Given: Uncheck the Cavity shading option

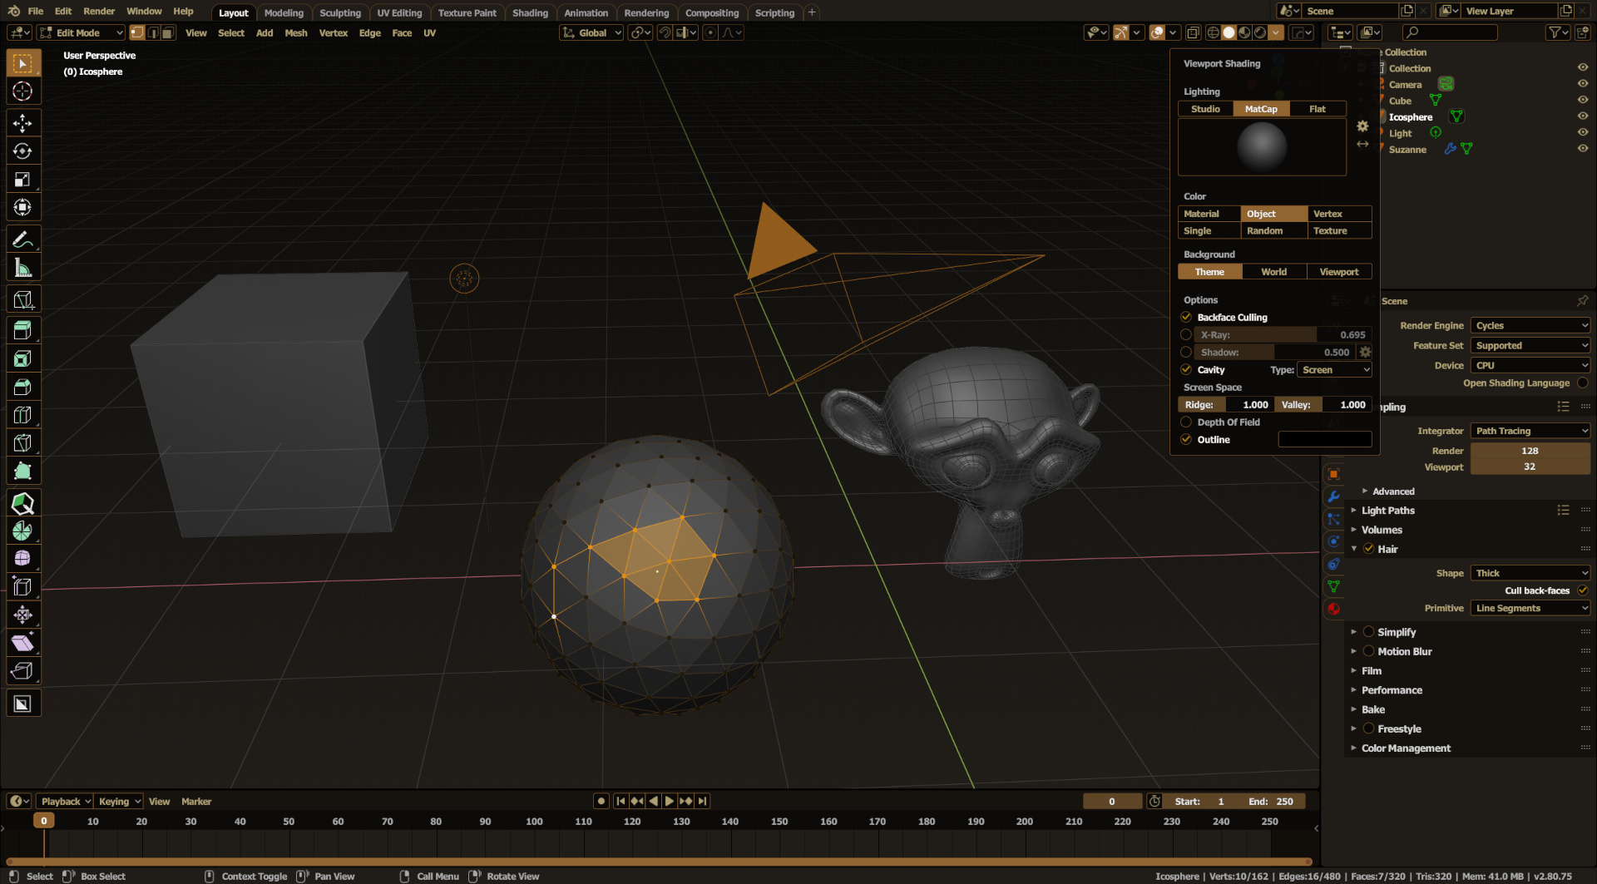Looking at the screenshot, I should (x=1186, y=369).
